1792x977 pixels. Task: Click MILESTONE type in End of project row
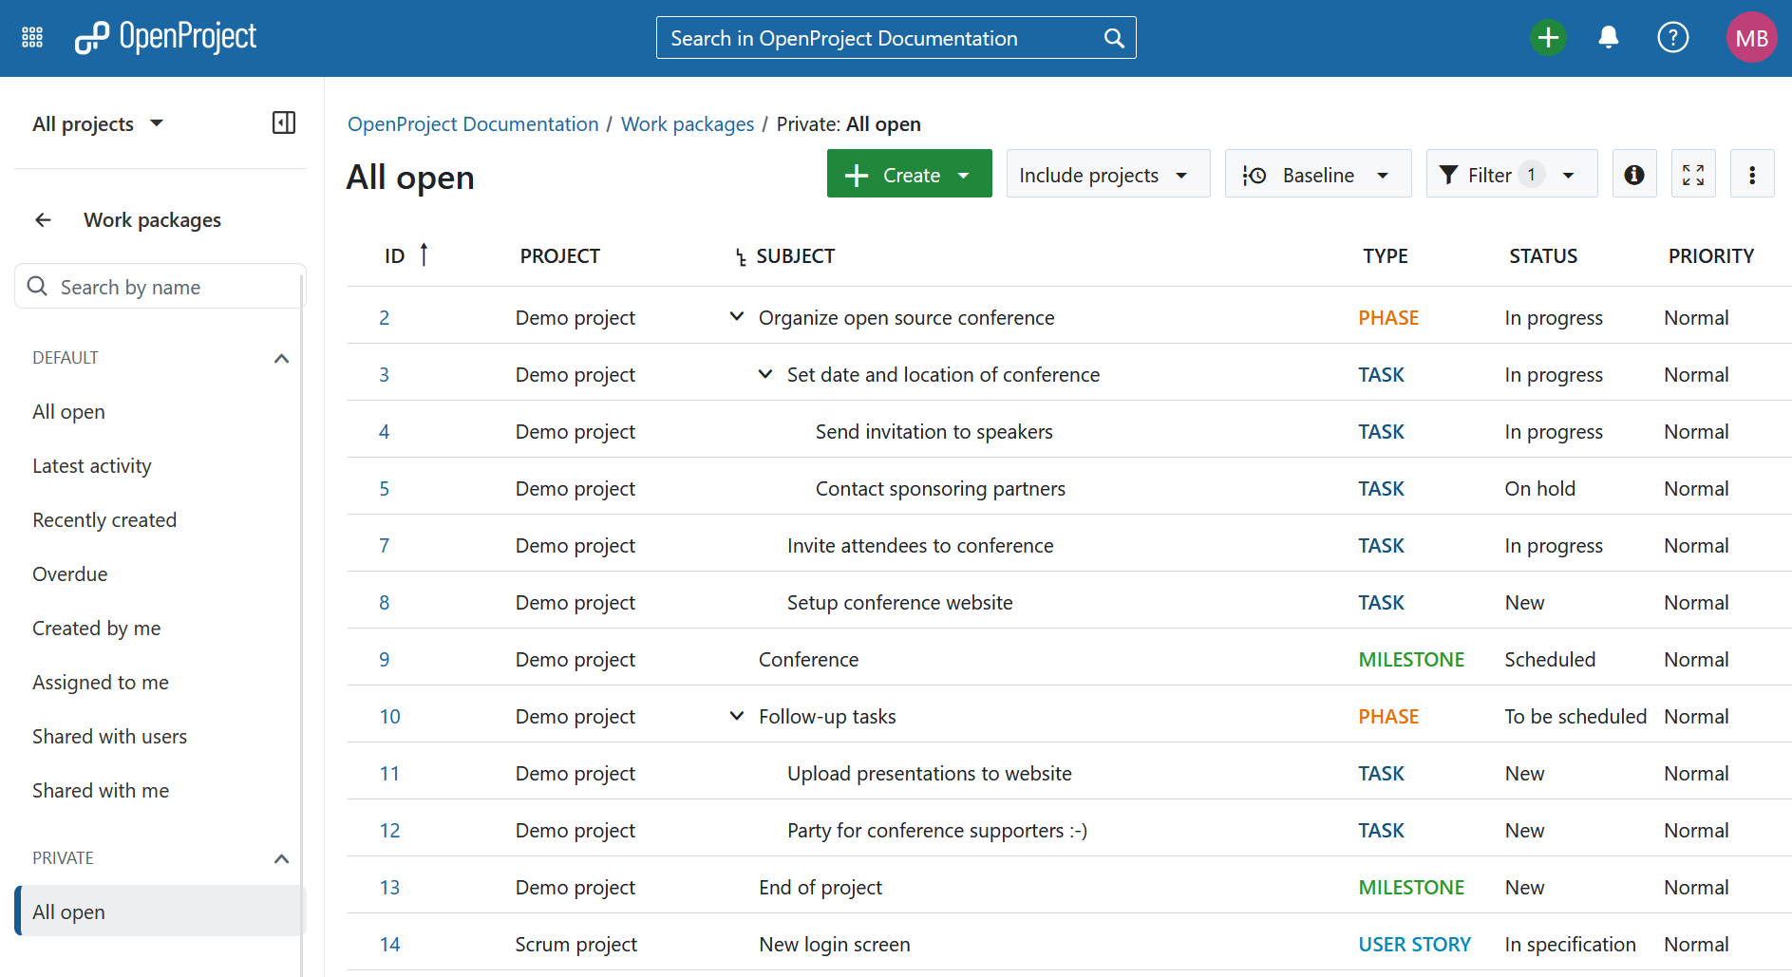[1411, 888]
